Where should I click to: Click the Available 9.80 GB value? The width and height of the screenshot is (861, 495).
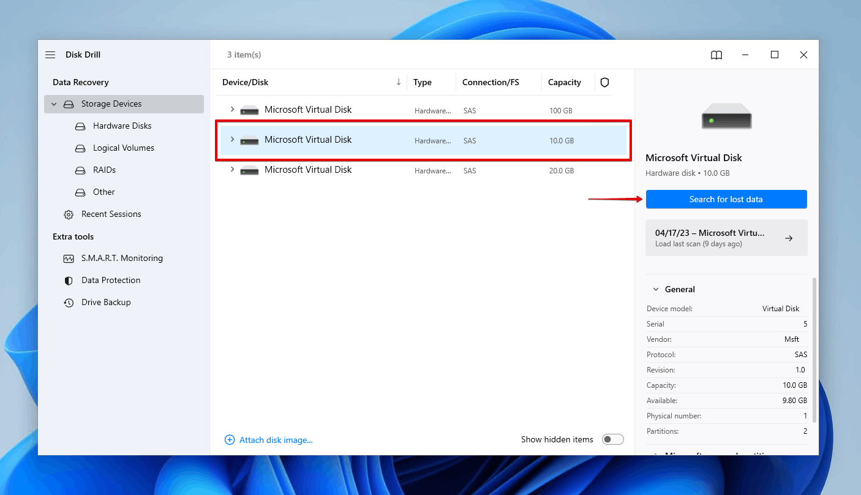click(794, 401)
